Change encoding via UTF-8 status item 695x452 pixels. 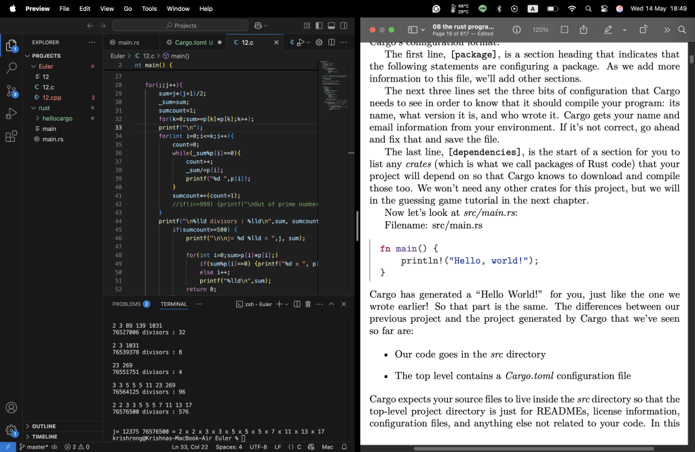pos(259,447)
